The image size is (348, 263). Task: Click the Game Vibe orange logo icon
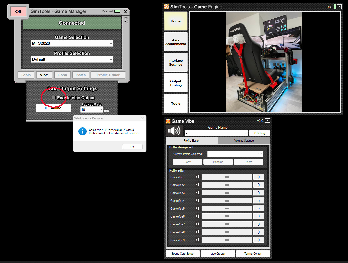(x=168, y=121)
